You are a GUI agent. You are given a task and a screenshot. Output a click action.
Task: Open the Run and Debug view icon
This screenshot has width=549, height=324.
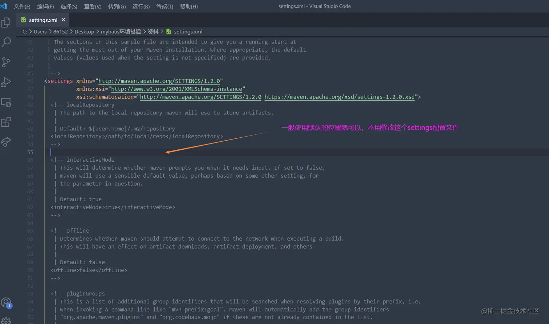(6, 82)
